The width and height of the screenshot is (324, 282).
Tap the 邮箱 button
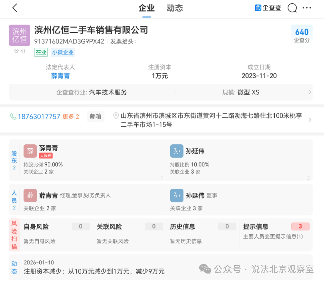coord(95,117)
